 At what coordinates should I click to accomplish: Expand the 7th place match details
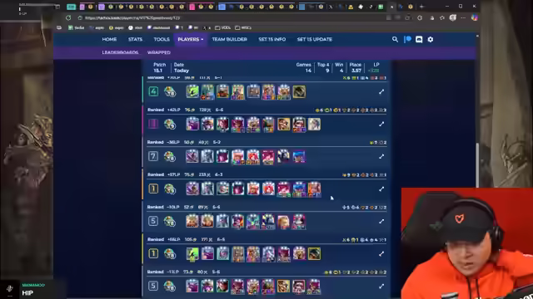(381, 156)
